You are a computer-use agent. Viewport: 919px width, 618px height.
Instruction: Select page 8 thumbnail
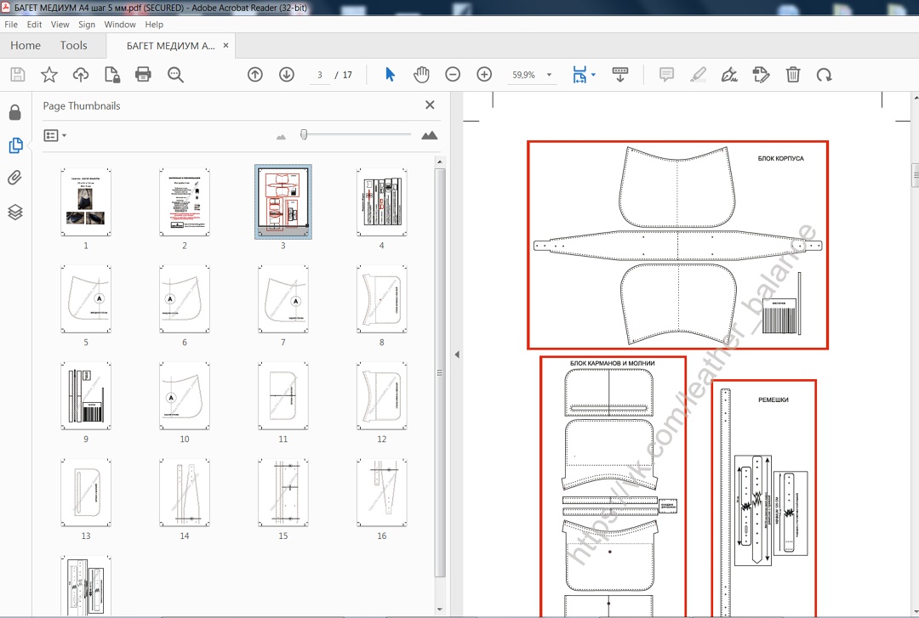[381, 299]
